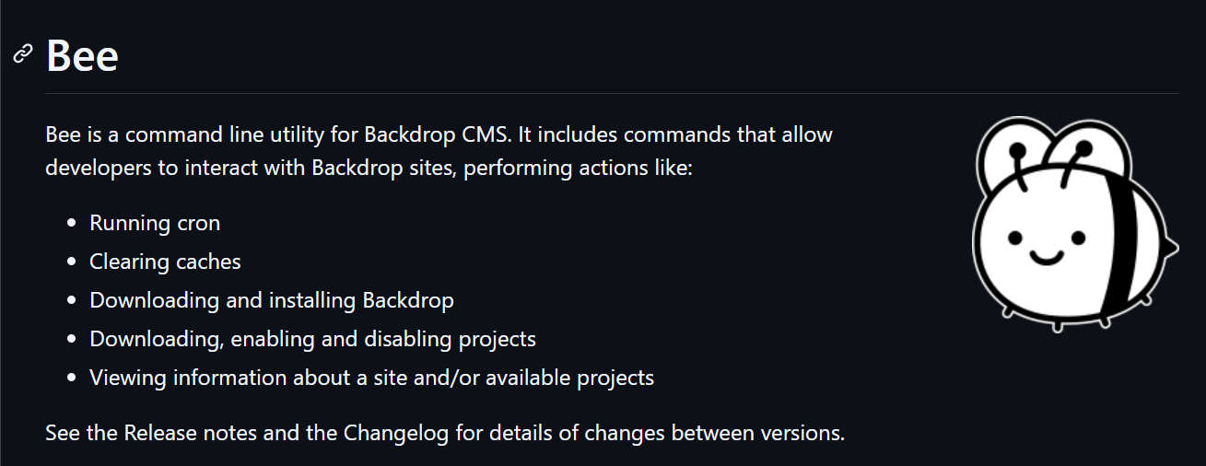Screen dimensions: 1206x466
Task: Select the "Clearing caches" list item
Action: pos(165,262)
